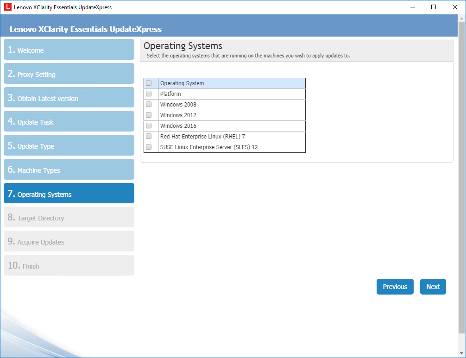Select the Operating Systems step
This screenshot has height=358, width=466.
[69, 194]
